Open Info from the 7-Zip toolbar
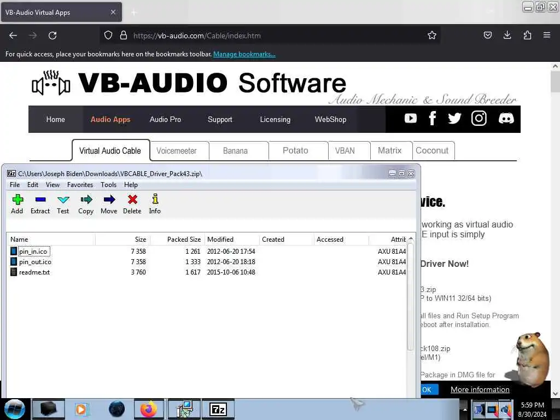Image resolution: width=560 pixels, height=420 pixels. tap(155, 204)
